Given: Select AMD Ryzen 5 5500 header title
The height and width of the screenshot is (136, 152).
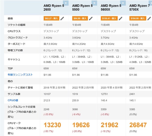Looking at the screenshot, I should point(82,8).
